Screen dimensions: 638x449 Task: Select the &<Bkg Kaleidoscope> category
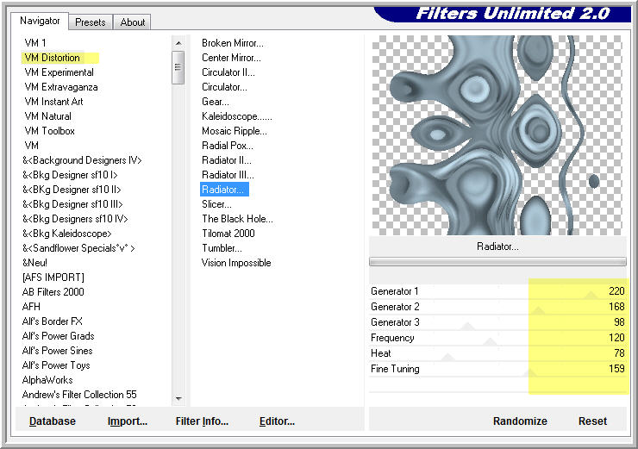point(66,233)
